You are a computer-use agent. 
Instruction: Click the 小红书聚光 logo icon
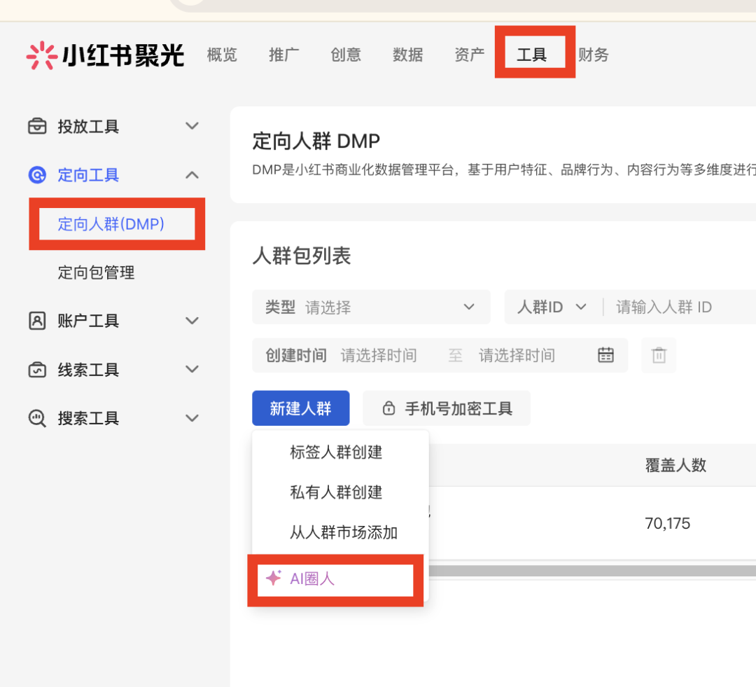[x=41, y=55]
